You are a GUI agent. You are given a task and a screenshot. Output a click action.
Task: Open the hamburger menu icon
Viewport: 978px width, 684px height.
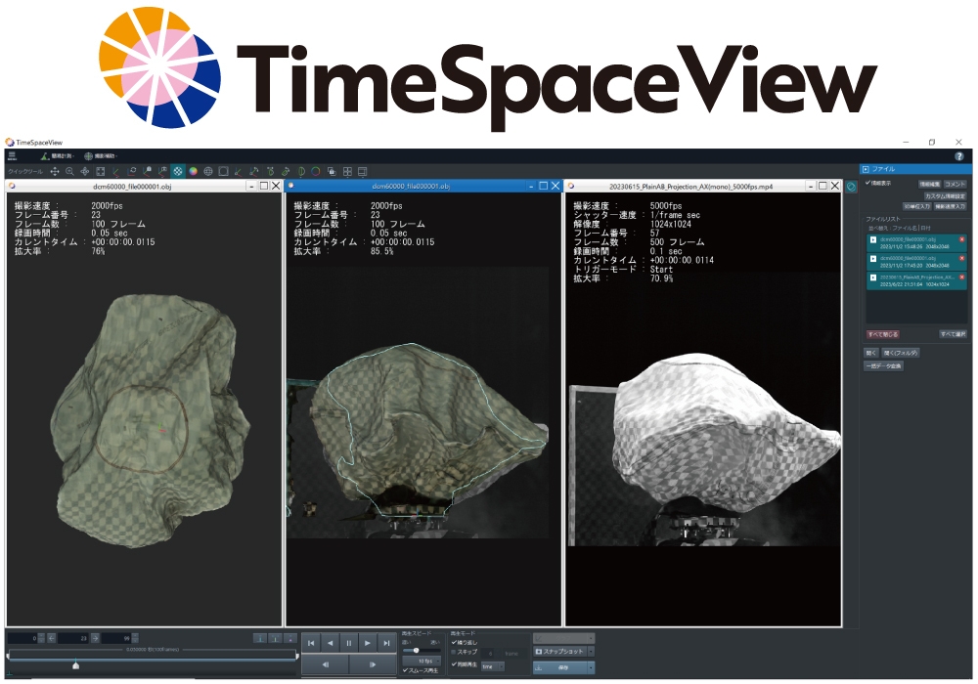point(12,155)
